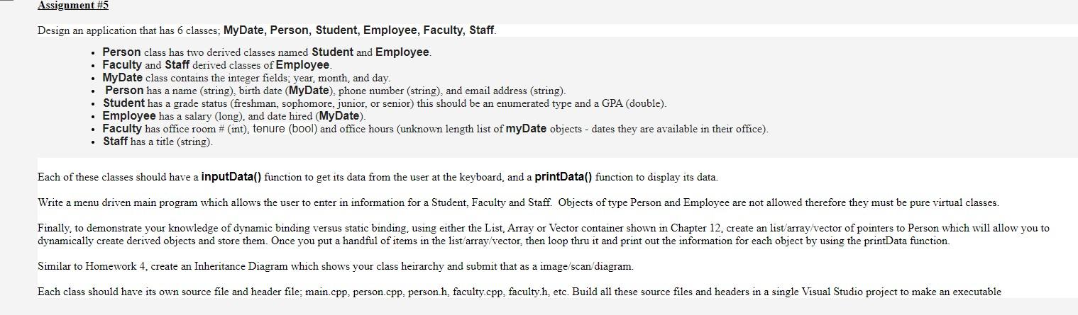Click the "faculty.h" filename

pos(531,292)
